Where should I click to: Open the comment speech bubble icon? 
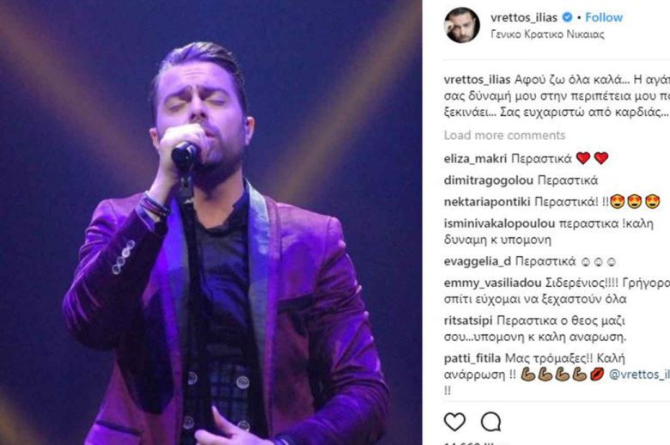tap(490, 422)
